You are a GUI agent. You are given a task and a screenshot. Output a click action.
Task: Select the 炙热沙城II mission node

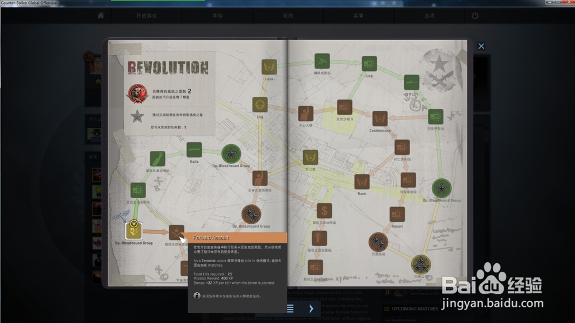(344, 107)
